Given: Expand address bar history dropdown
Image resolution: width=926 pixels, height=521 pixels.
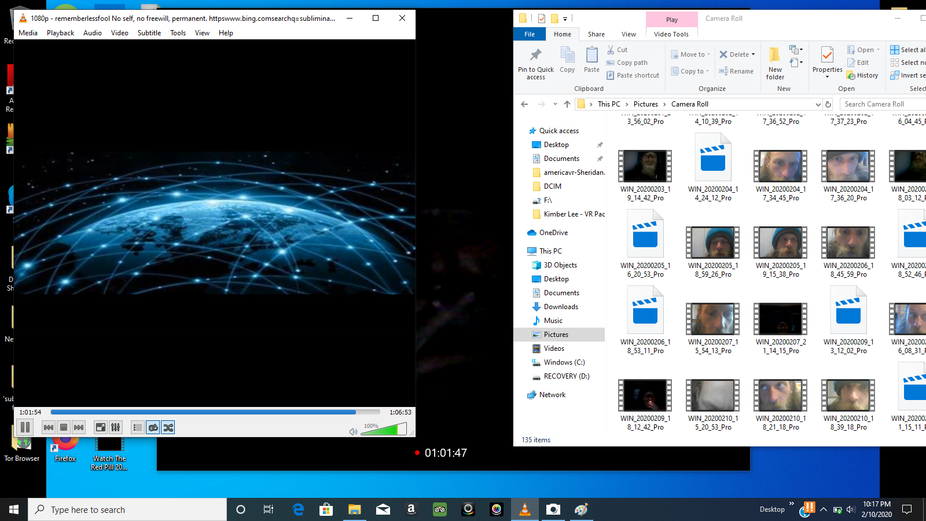Looking at the screenshot, I should pyautogui.click(x=818, y=104).
